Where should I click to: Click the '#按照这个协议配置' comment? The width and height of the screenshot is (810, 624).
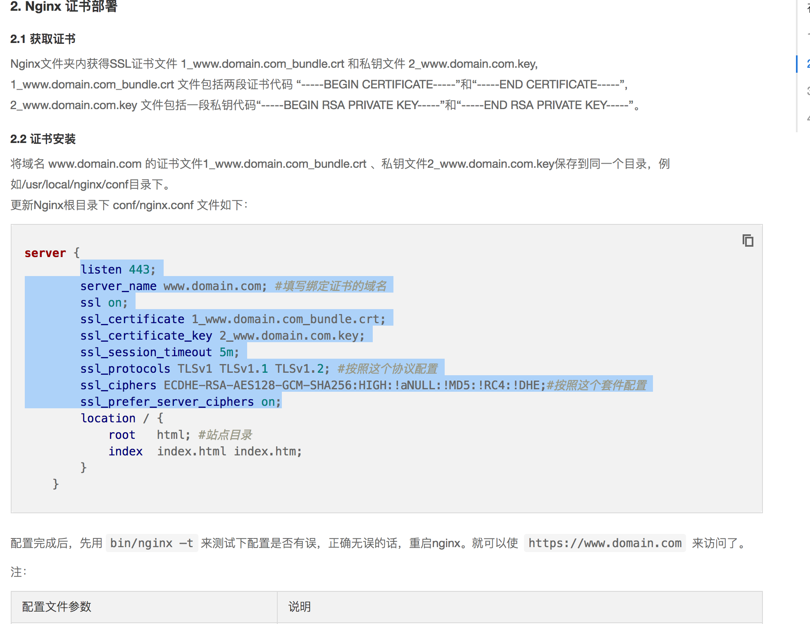pos(388,369)
